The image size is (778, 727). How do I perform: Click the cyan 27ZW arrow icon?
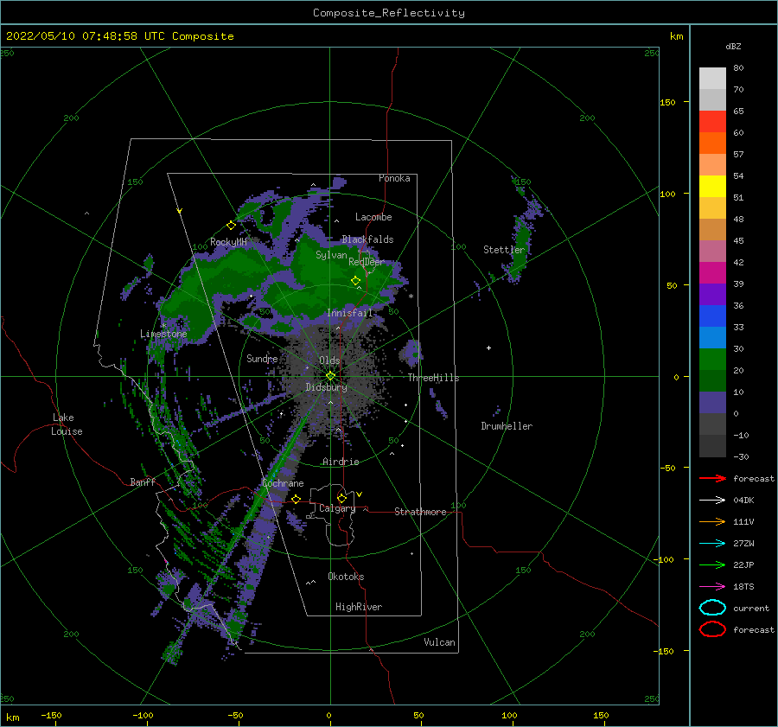(x=712, y=544)
